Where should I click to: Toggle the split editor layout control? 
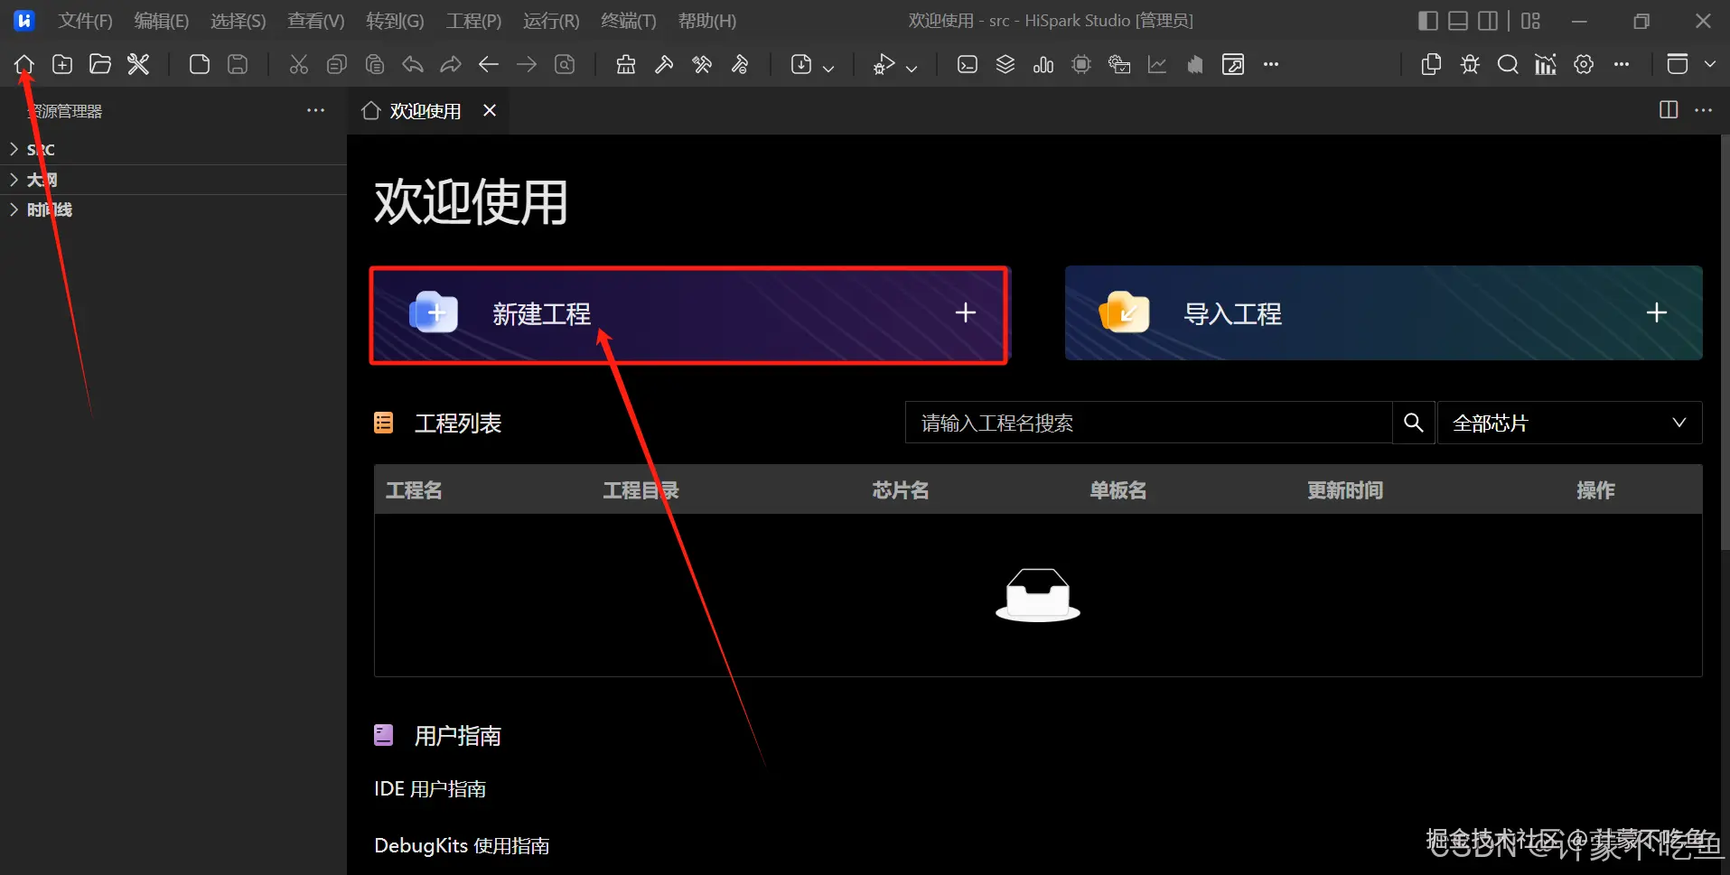pyautogui.click(x=1489, y=20)
